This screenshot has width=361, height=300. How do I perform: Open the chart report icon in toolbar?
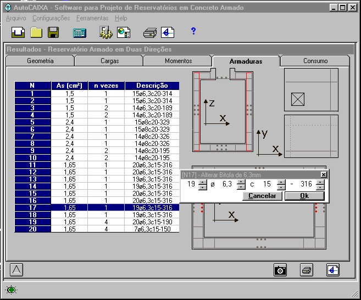pos(124,32)
